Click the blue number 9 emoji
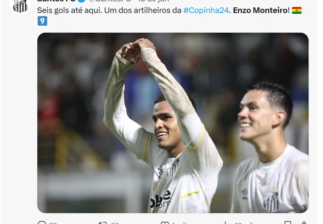 [42, 21]
